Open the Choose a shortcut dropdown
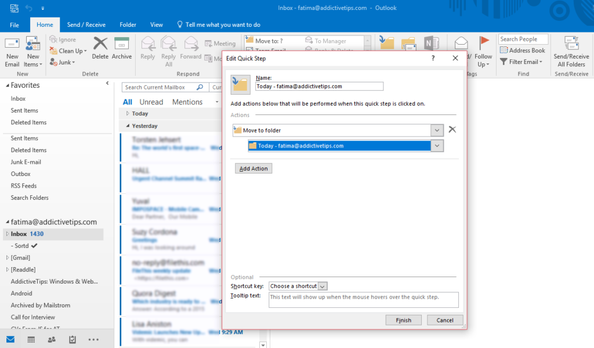The image size is (594, 348). [298, 286]
